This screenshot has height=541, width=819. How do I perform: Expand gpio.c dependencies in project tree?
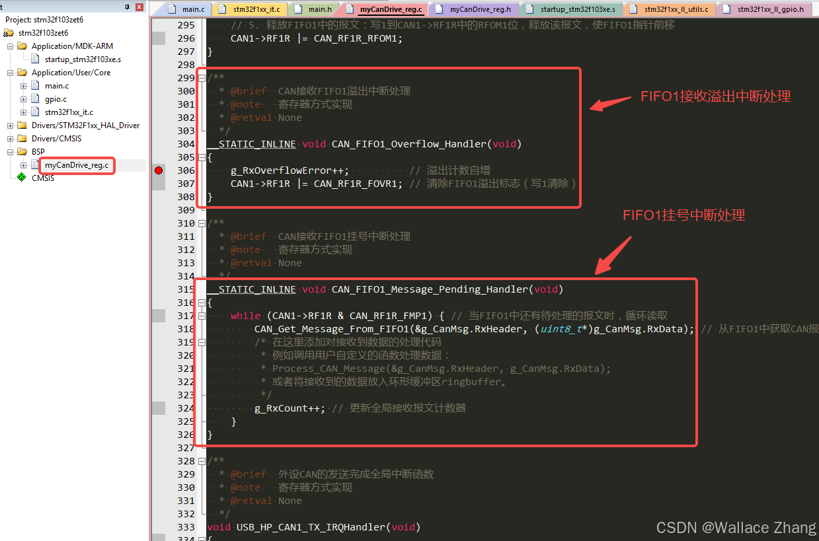point(24,99)
